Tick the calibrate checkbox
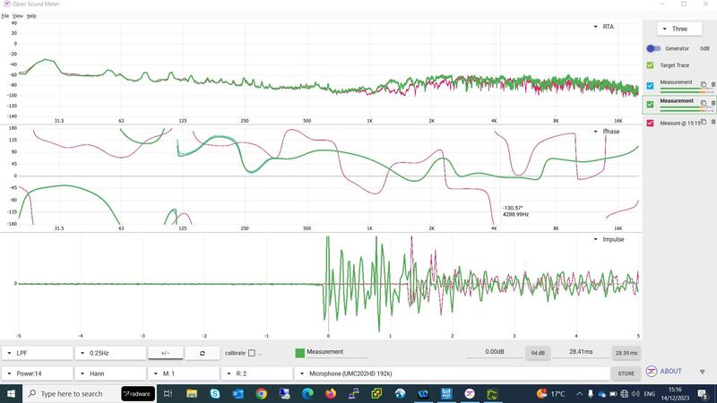The width and height of the screenshot is (717, 403). 252,353
